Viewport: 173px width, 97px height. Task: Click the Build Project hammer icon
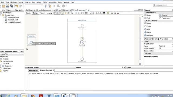(x=46, y=6)
